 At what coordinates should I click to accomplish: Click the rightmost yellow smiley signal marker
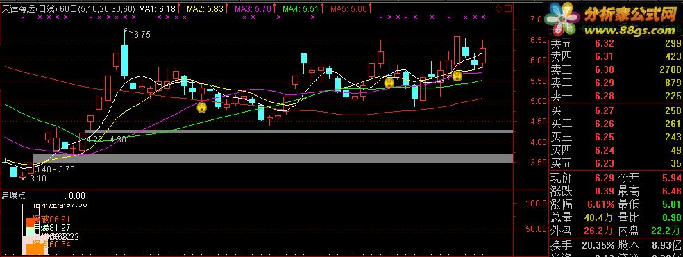click(x=457, y=76)
